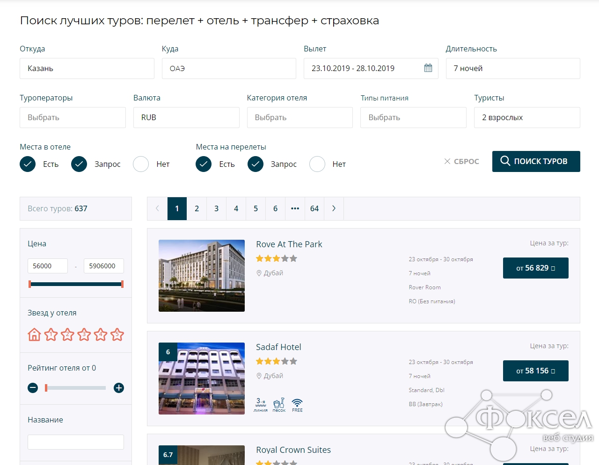
Task: Uncheck flight seats 'Запрос' option
Action: (256, 164)
